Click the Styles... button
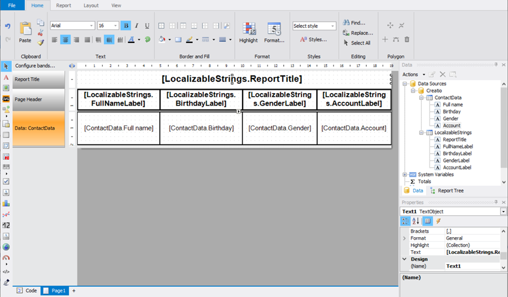The image size is (508, 297). pos(313,40)
